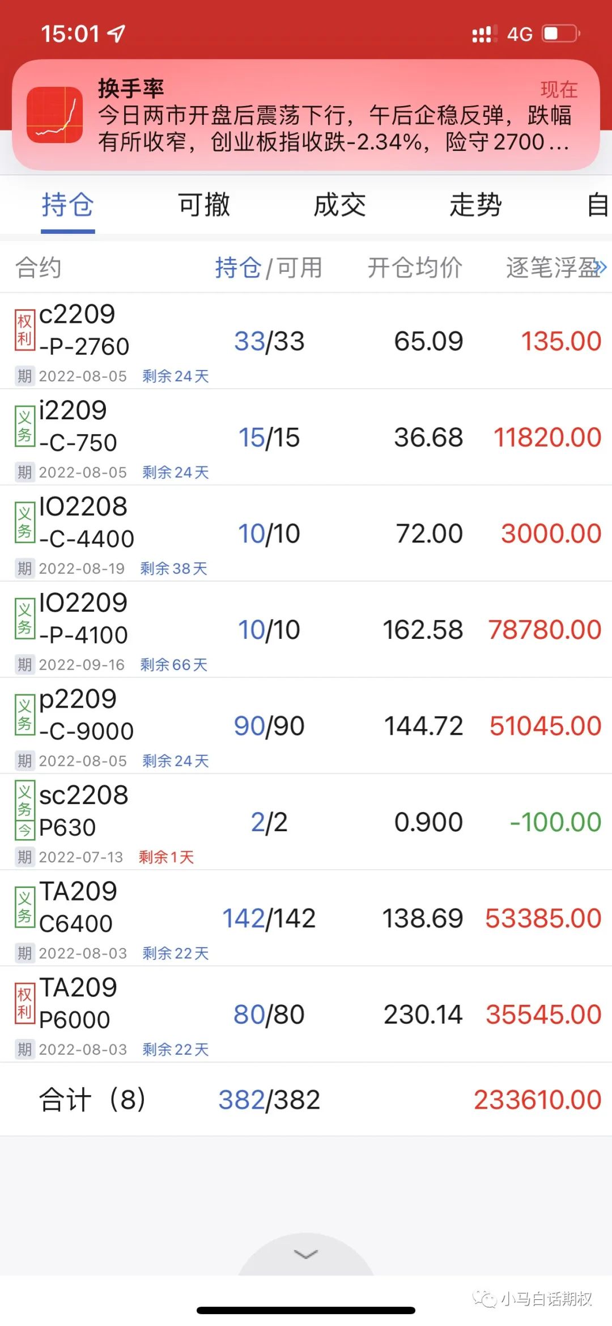Screen dimensions: 612x1326
Task: Expand more columns with double-chevron arrow
Action: click(601, 268)
